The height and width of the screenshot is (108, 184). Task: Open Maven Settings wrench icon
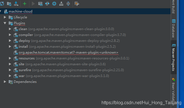click(x=77, y=4)
